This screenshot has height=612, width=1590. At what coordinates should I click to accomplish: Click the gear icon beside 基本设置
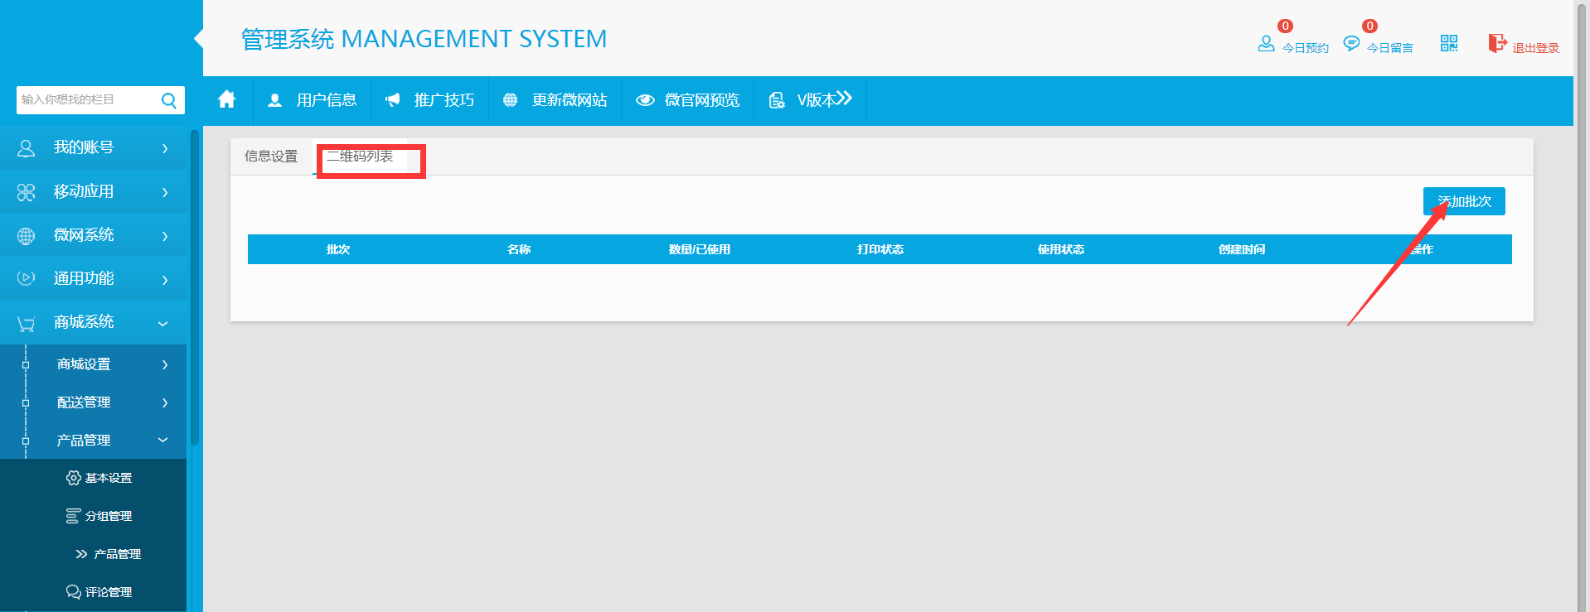click(74, 478)
